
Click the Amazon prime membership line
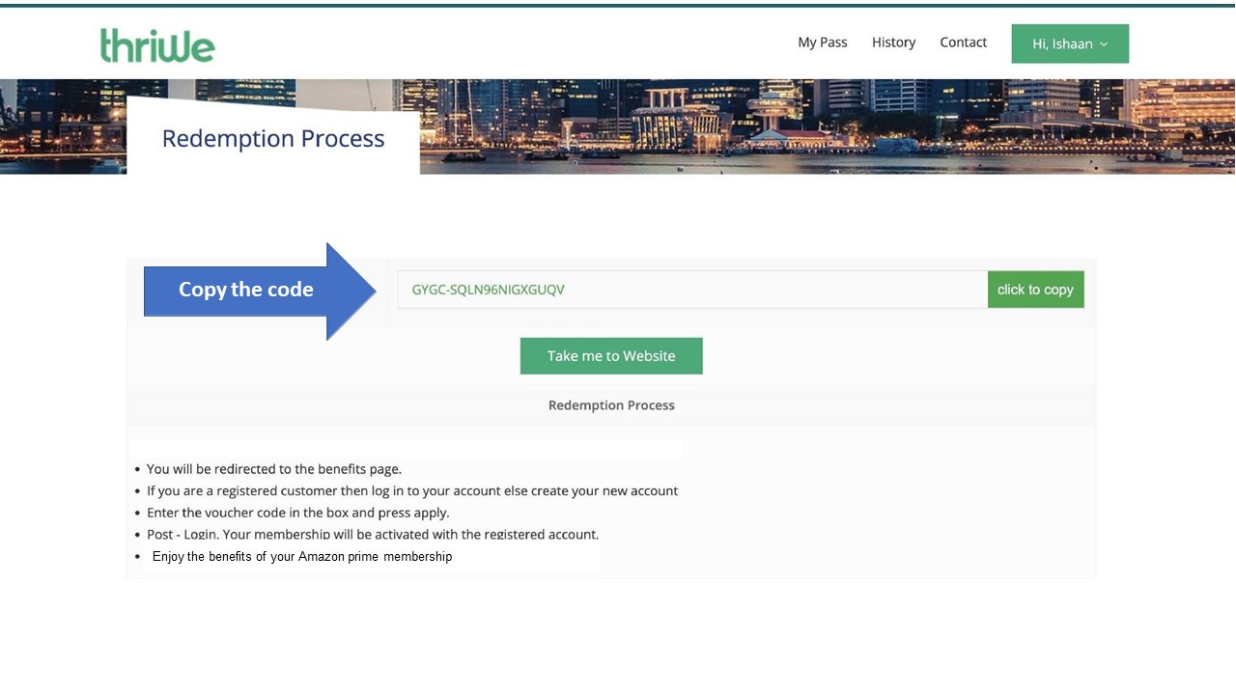302,557
